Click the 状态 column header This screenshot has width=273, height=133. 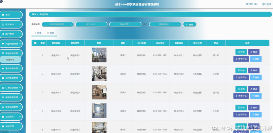(x=216, y=43)
